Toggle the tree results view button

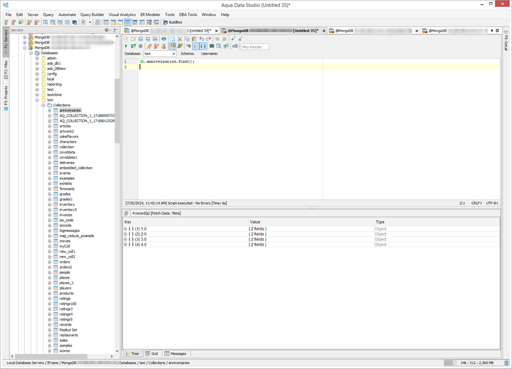[195, 46]
